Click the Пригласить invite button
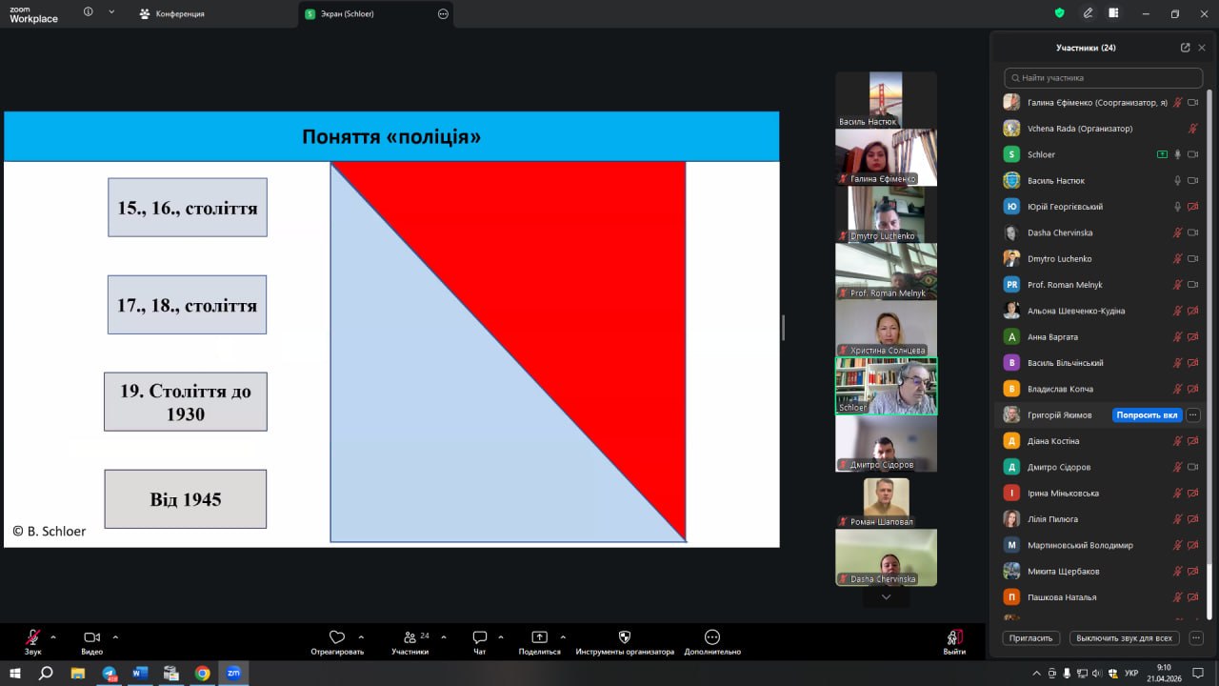The image size is (1219, 686). pyautogui.click(x=1030, y=638)
